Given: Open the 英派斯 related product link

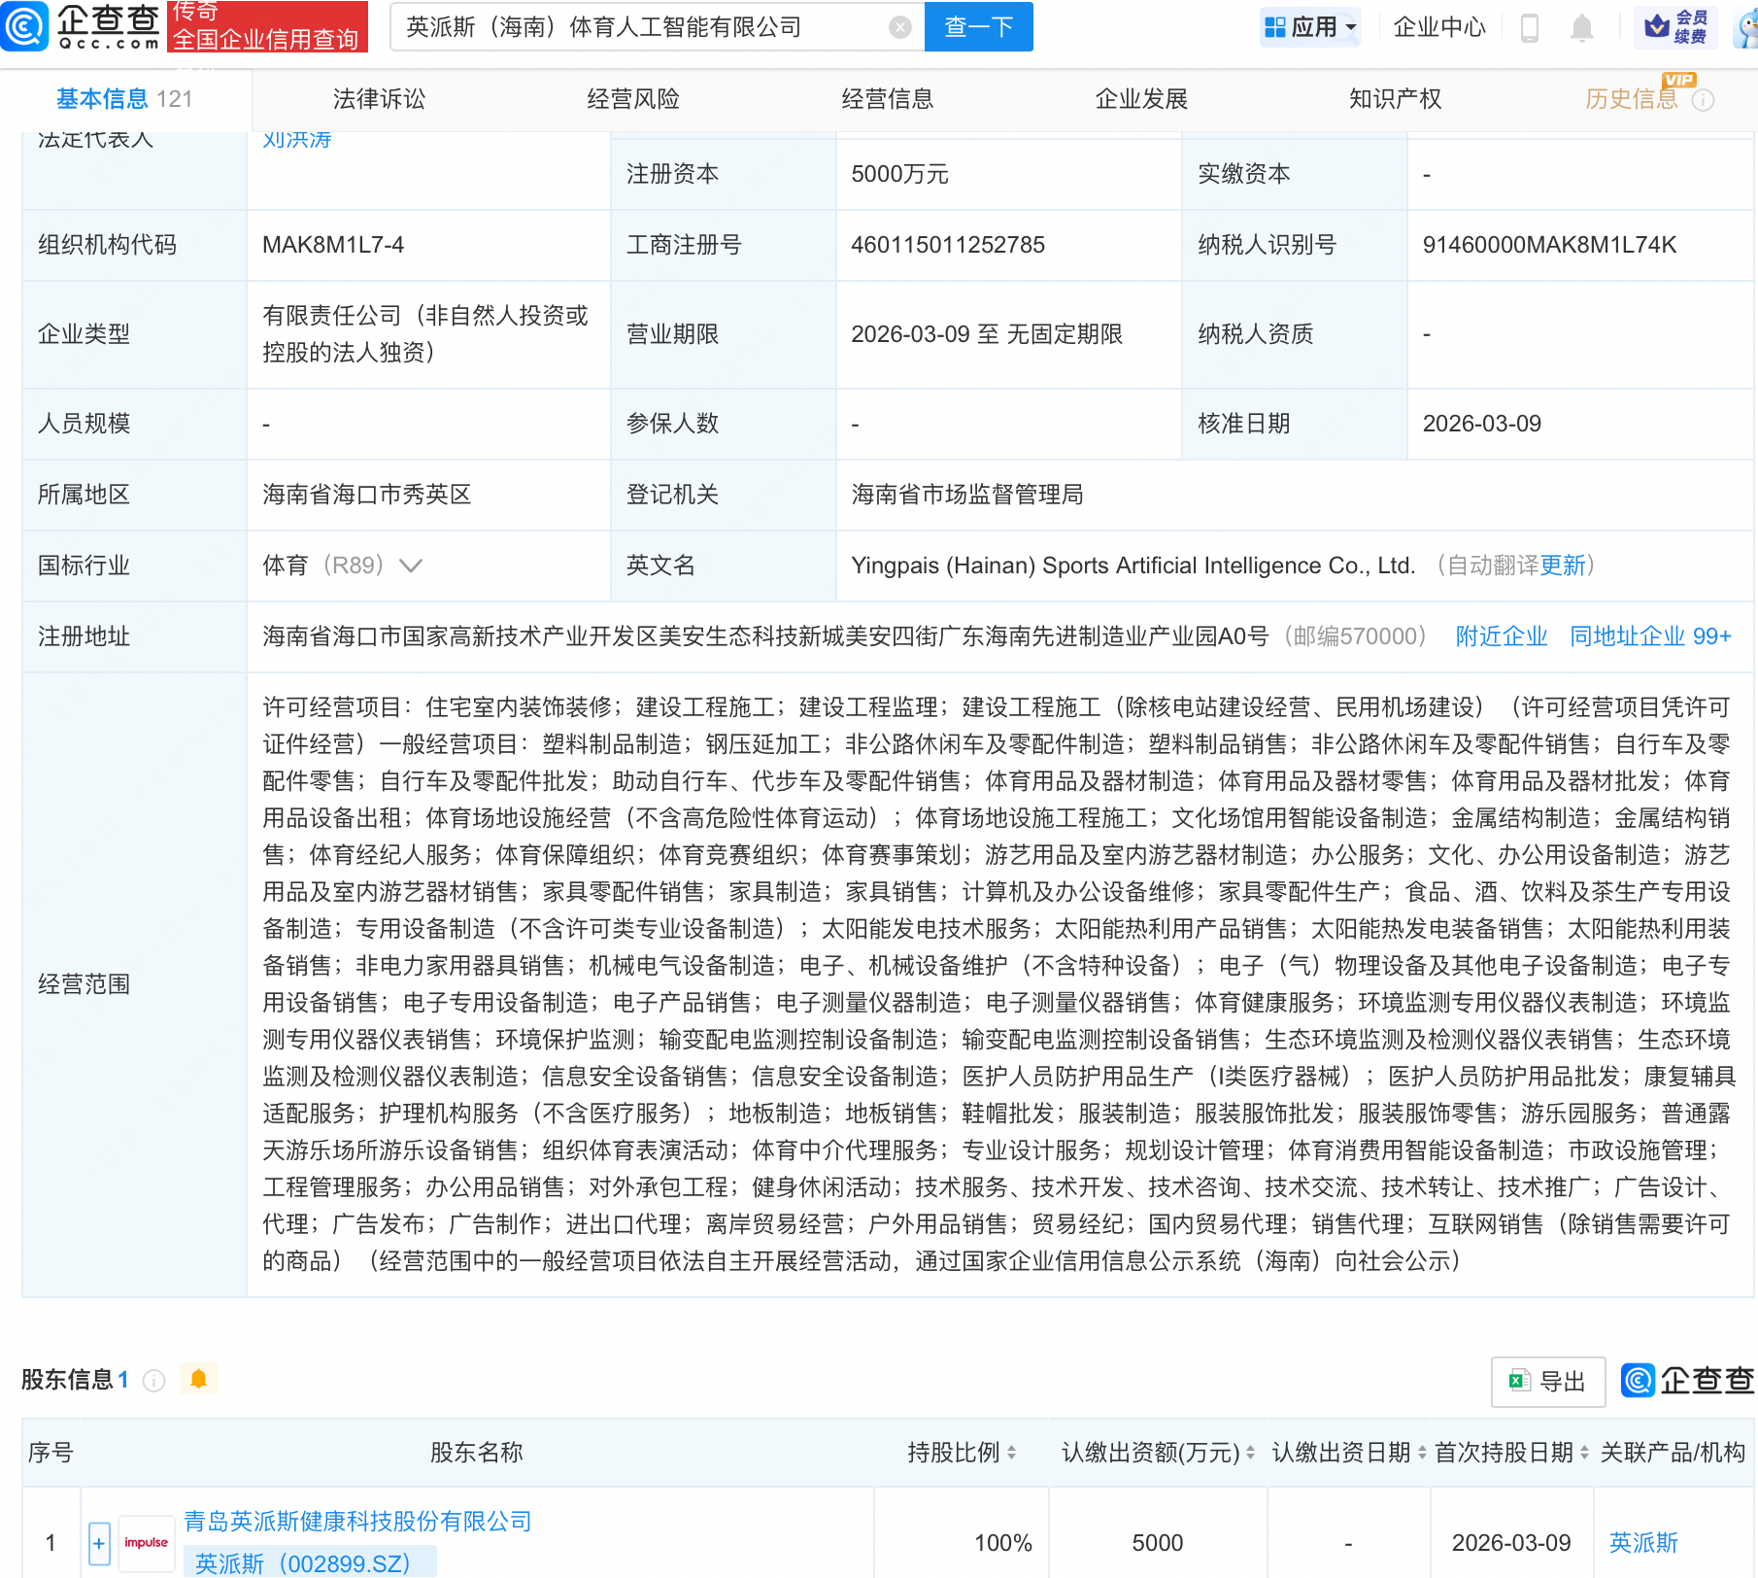Looking at the screenshot, I should click(1643, 1543).
